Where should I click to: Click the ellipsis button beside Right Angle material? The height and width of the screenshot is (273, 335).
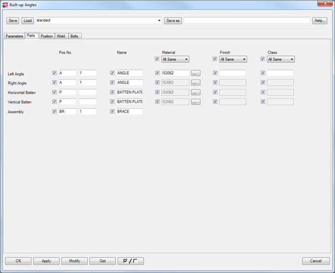coord(196,82)
